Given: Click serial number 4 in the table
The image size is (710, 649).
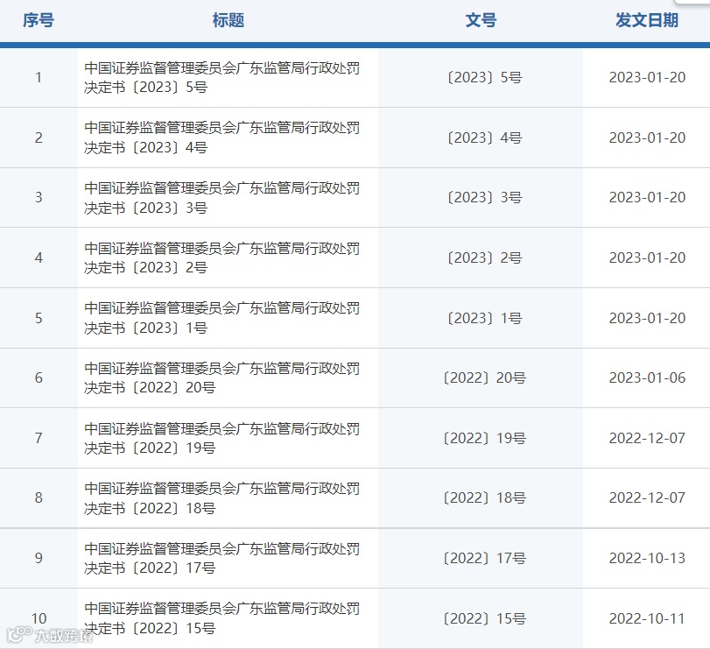Looking at the screenshot, I should tap(39, 257).
